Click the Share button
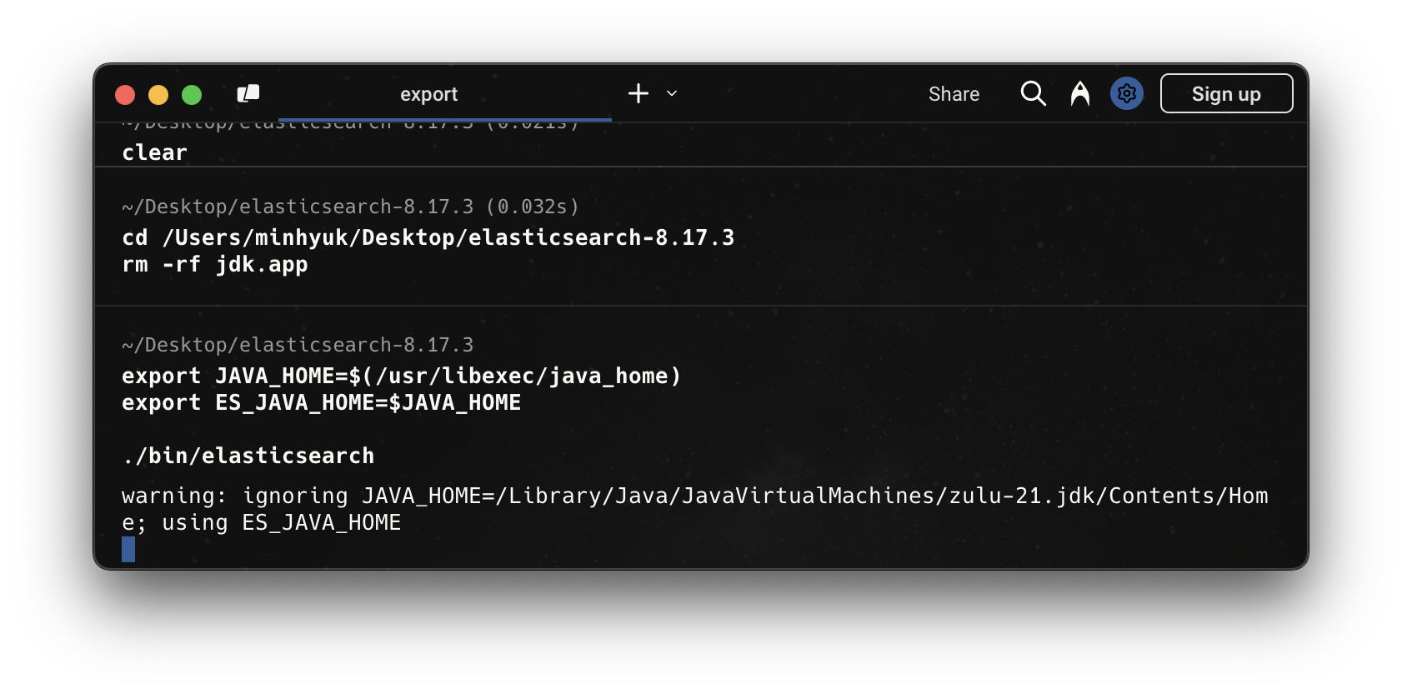Image resolution: width=1402 pixels, height=693 pixels. [x=954, y=94]
